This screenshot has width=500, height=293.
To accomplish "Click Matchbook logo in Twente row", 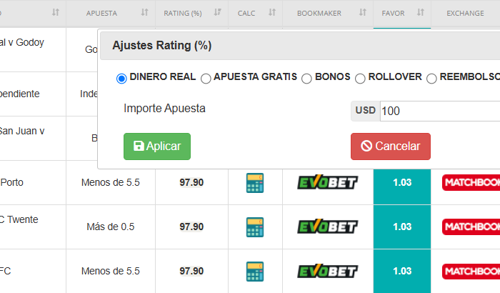I will tap(471, 227).
